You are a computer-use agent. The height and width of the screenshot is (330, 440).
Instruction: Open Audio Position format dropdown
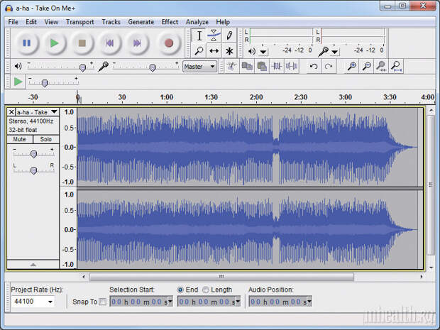coord(309,302)
